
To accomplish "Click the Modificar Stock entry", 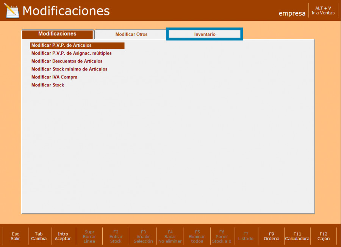I will coord(48,85).
